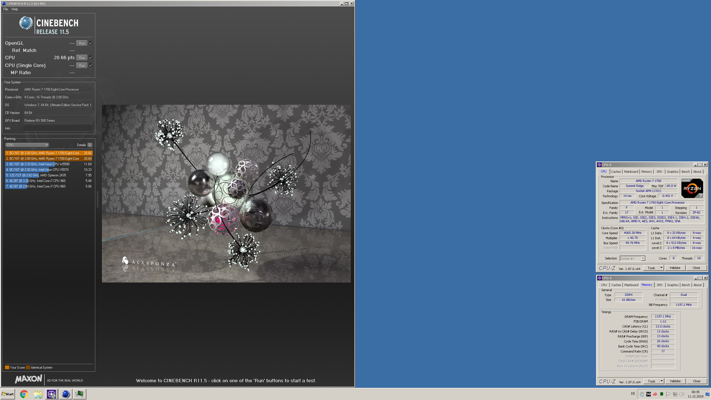Click the lower CPU-Z window title icon
The height and width of the screenshot is (400, 711).
coord(600,278)
